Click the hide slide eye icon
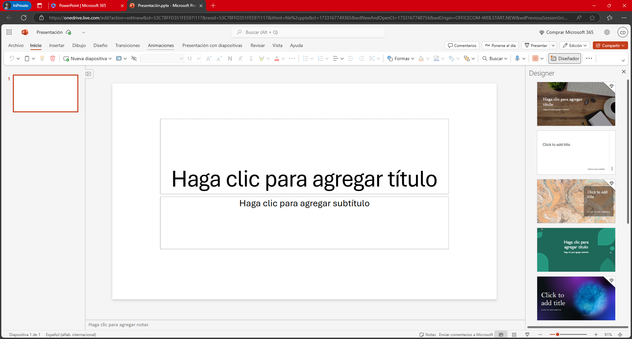The height and width of the screenshot is (339, 632). coord(134,58)
